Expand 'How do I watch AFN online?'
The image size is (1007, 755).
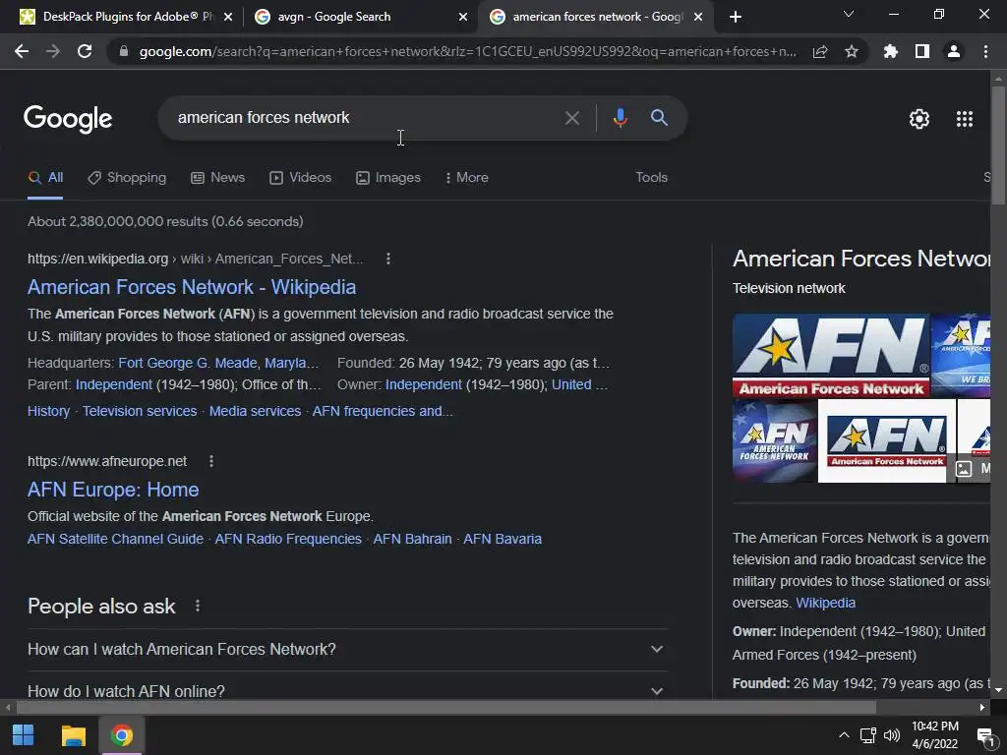tap(347, 691)
